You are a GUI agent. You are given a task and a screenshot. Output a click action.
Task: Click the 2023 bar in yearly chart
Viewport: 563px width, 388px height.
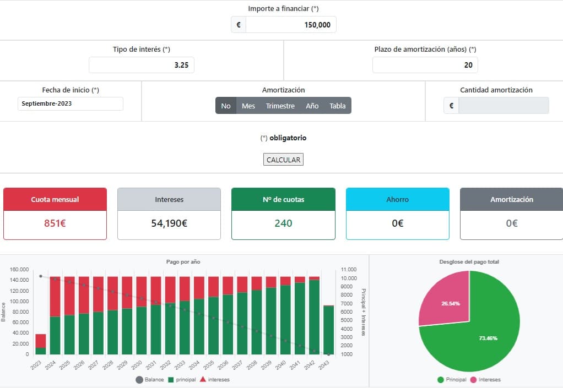(41, 345)
